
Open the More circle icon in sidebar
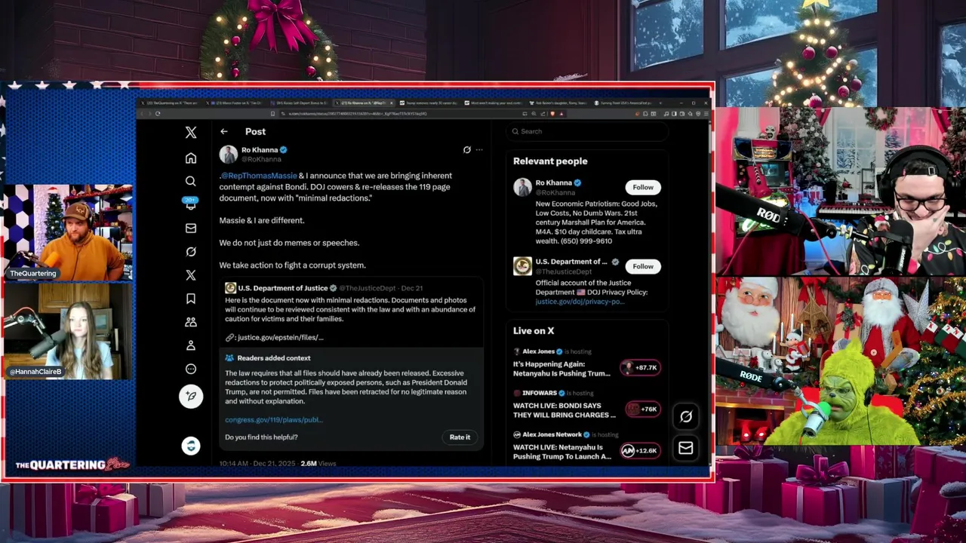(191, 369)
